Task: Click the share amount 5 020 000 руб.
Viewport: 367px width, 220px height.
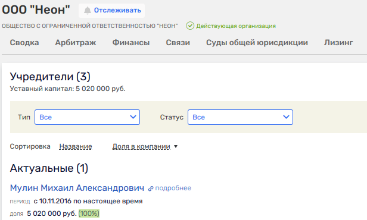Action: point(52,213)
